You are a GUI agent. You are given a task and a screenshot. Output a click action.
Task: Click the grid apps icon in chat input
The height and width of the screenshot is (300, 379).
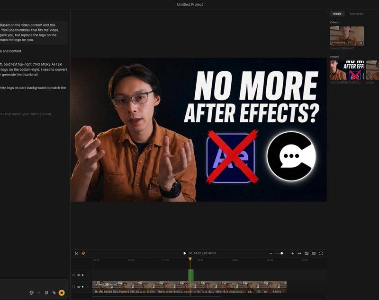point(46,292)
